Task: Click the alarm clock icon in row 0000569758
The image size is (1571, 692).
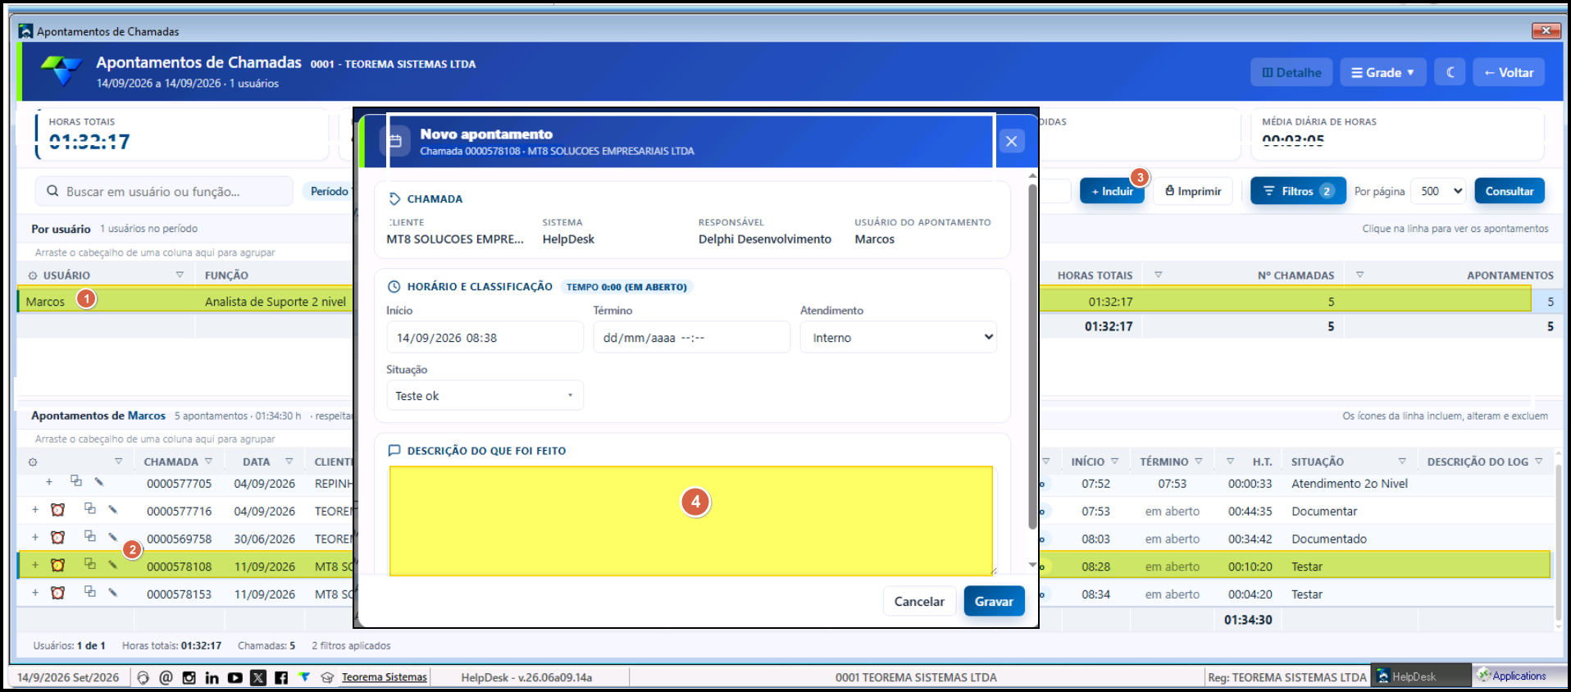Action: (x=57, y=538)
